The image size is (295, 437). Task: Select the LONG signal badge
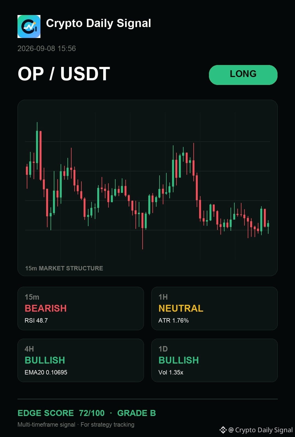[x=243, y=75]
